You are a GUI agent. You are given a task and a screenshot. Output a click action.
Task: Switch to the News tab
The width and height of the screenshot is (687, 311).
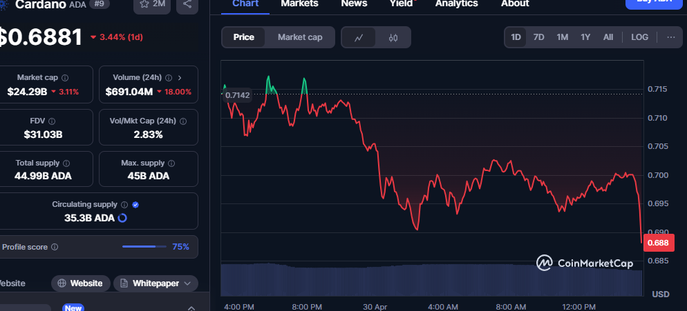coord(354,4)
